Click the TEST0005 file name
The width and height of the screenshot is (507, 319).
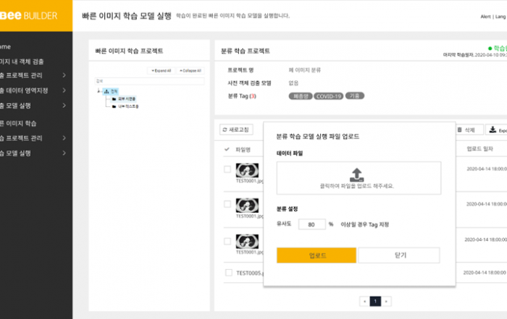250,273
